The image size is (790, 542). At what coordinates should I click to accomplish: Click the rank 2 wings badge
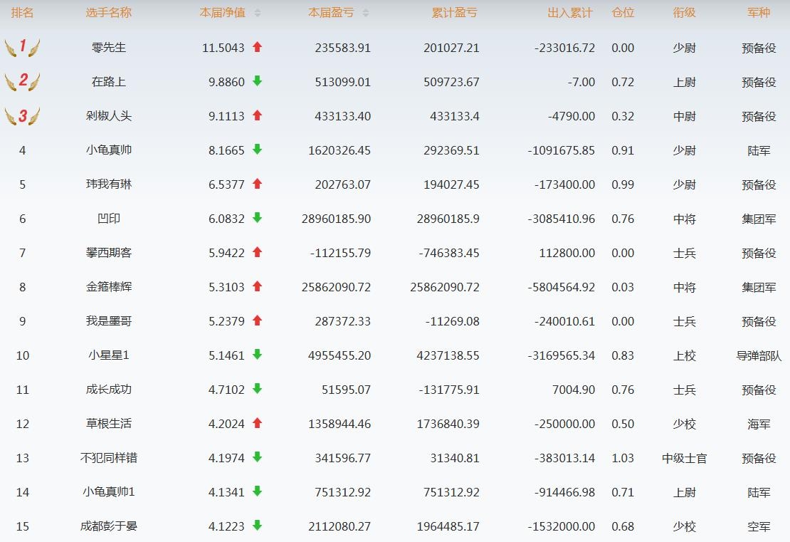tap(22, 81)
